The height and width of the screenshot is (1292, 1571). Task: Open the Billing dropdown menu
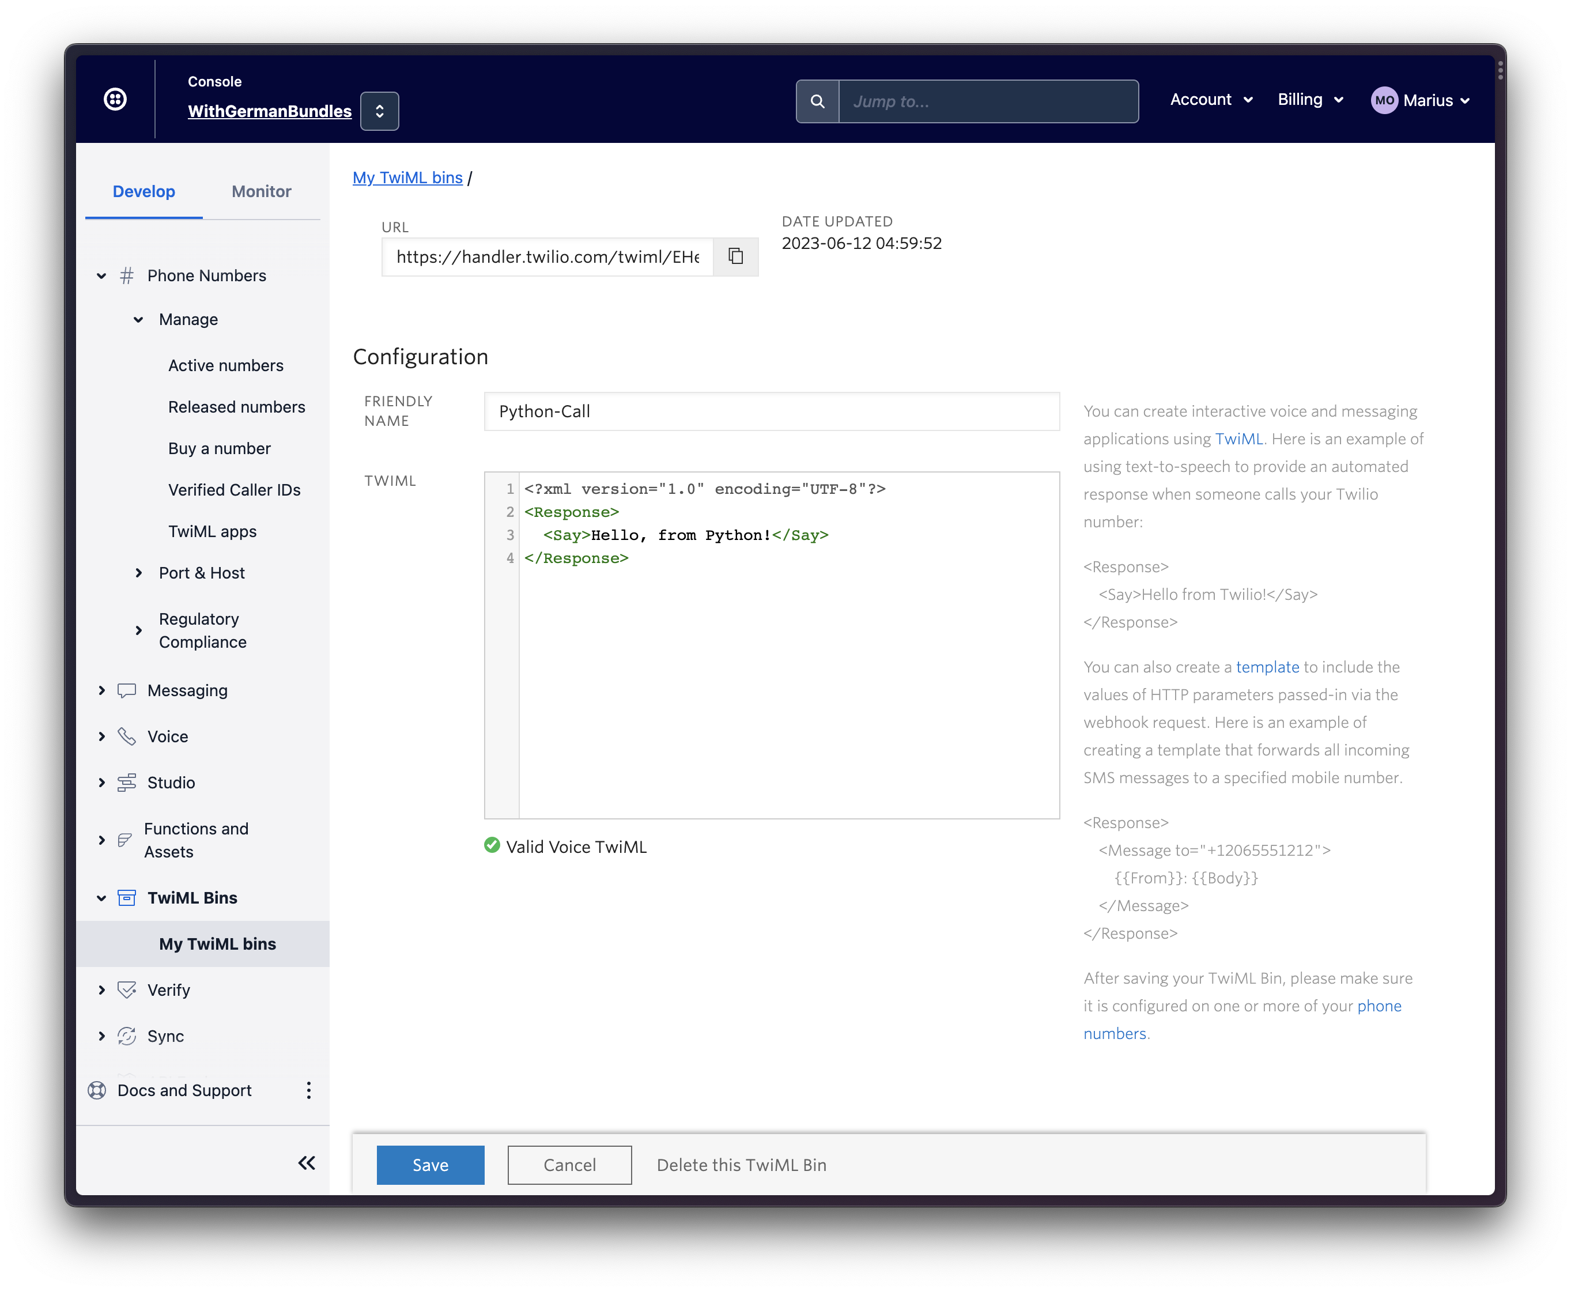[x=1311, y=100]
